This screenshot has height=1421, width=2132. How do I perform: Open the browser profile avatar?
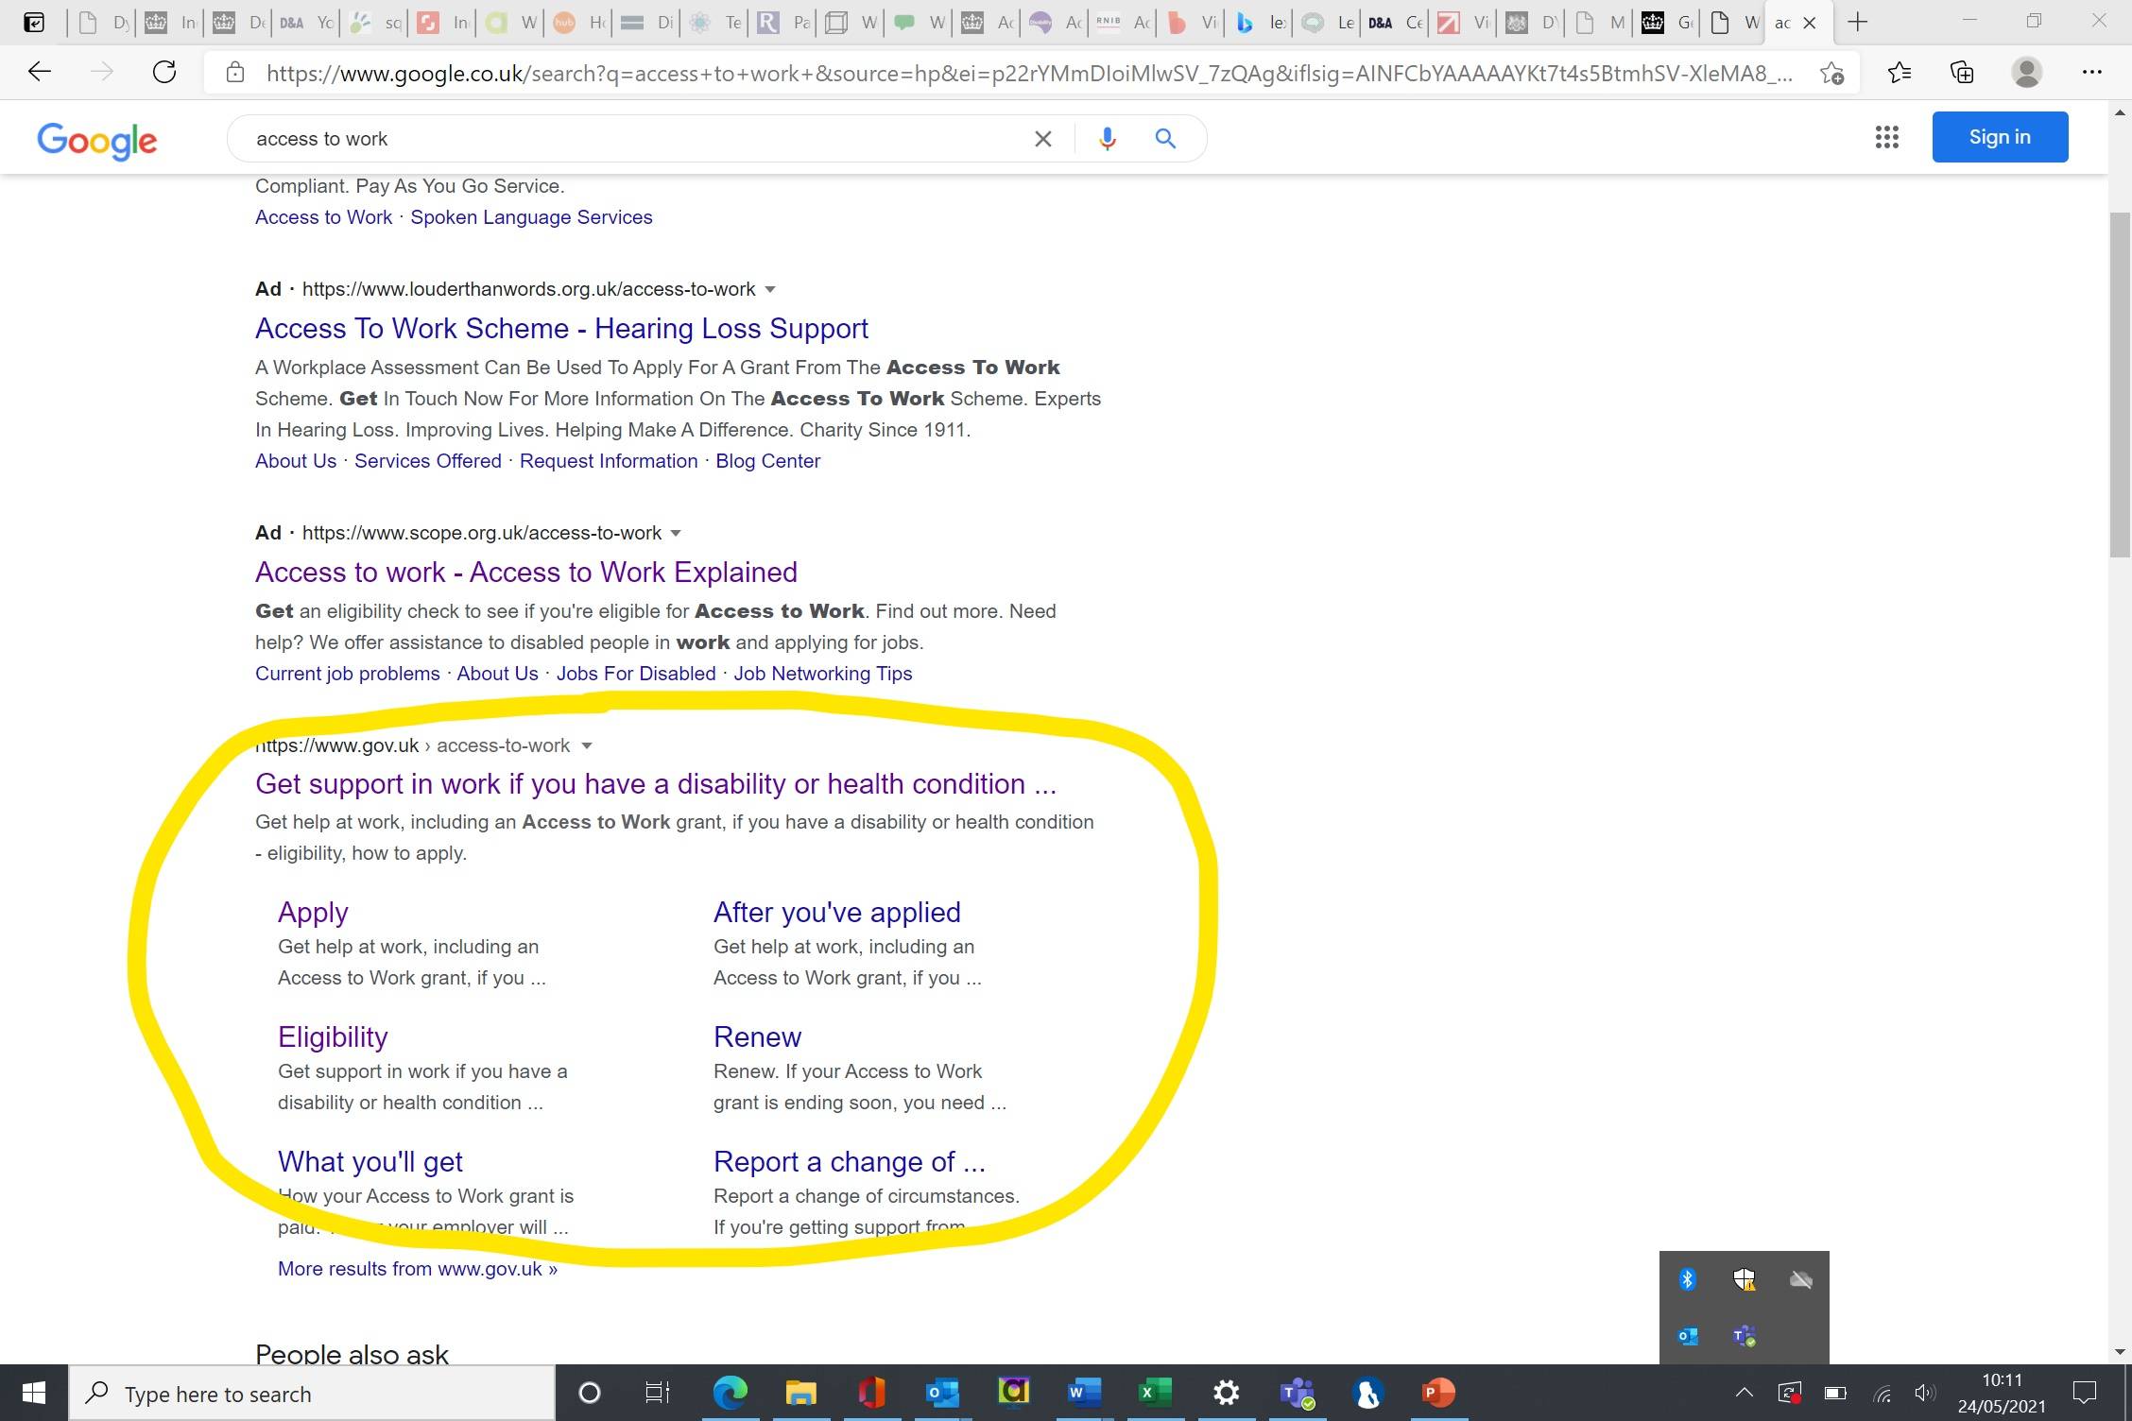2026,72
